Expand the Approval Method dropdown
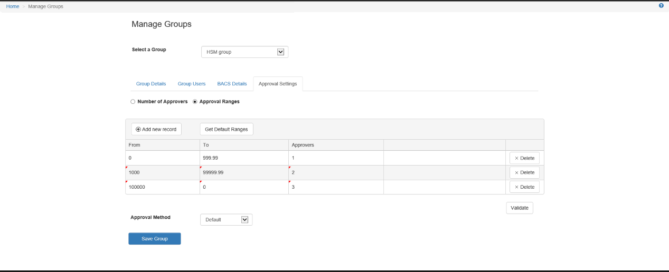This screenshot has height=272, width=669. tap(226, 220)
